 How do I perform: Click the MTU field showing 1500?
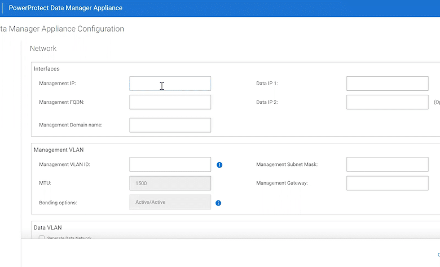coord(170,183)
